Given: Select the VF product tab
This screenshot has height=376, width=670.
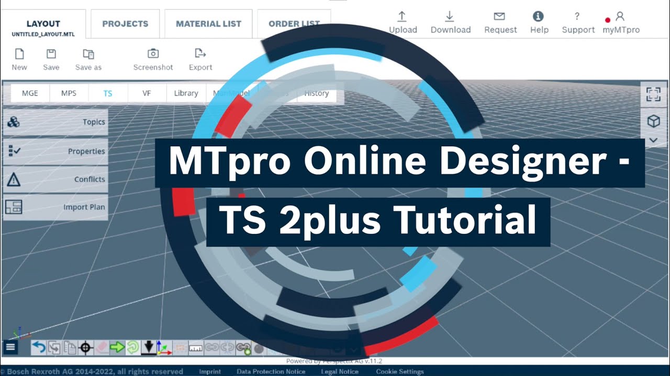Looking at the screenshot, I should [147, 93].
